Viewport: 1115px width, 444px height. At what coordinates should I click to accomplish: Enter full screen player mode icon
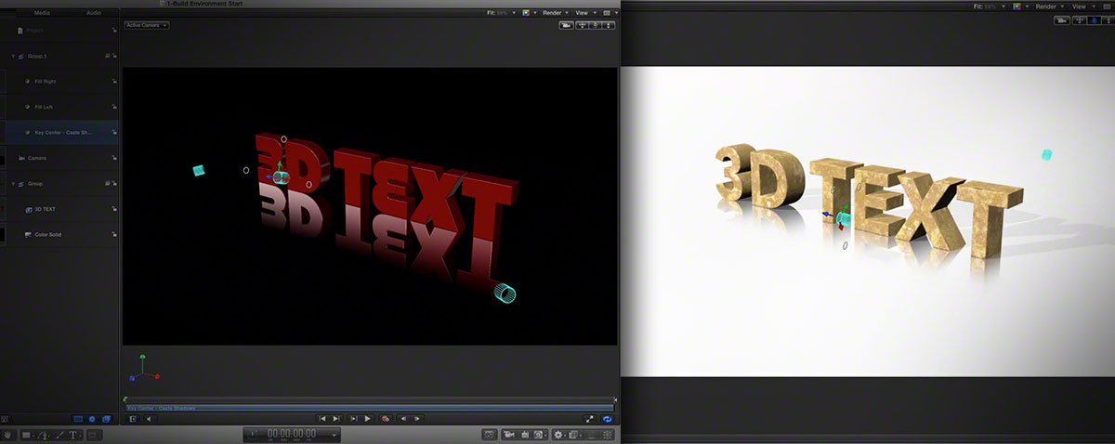point(590,419)
